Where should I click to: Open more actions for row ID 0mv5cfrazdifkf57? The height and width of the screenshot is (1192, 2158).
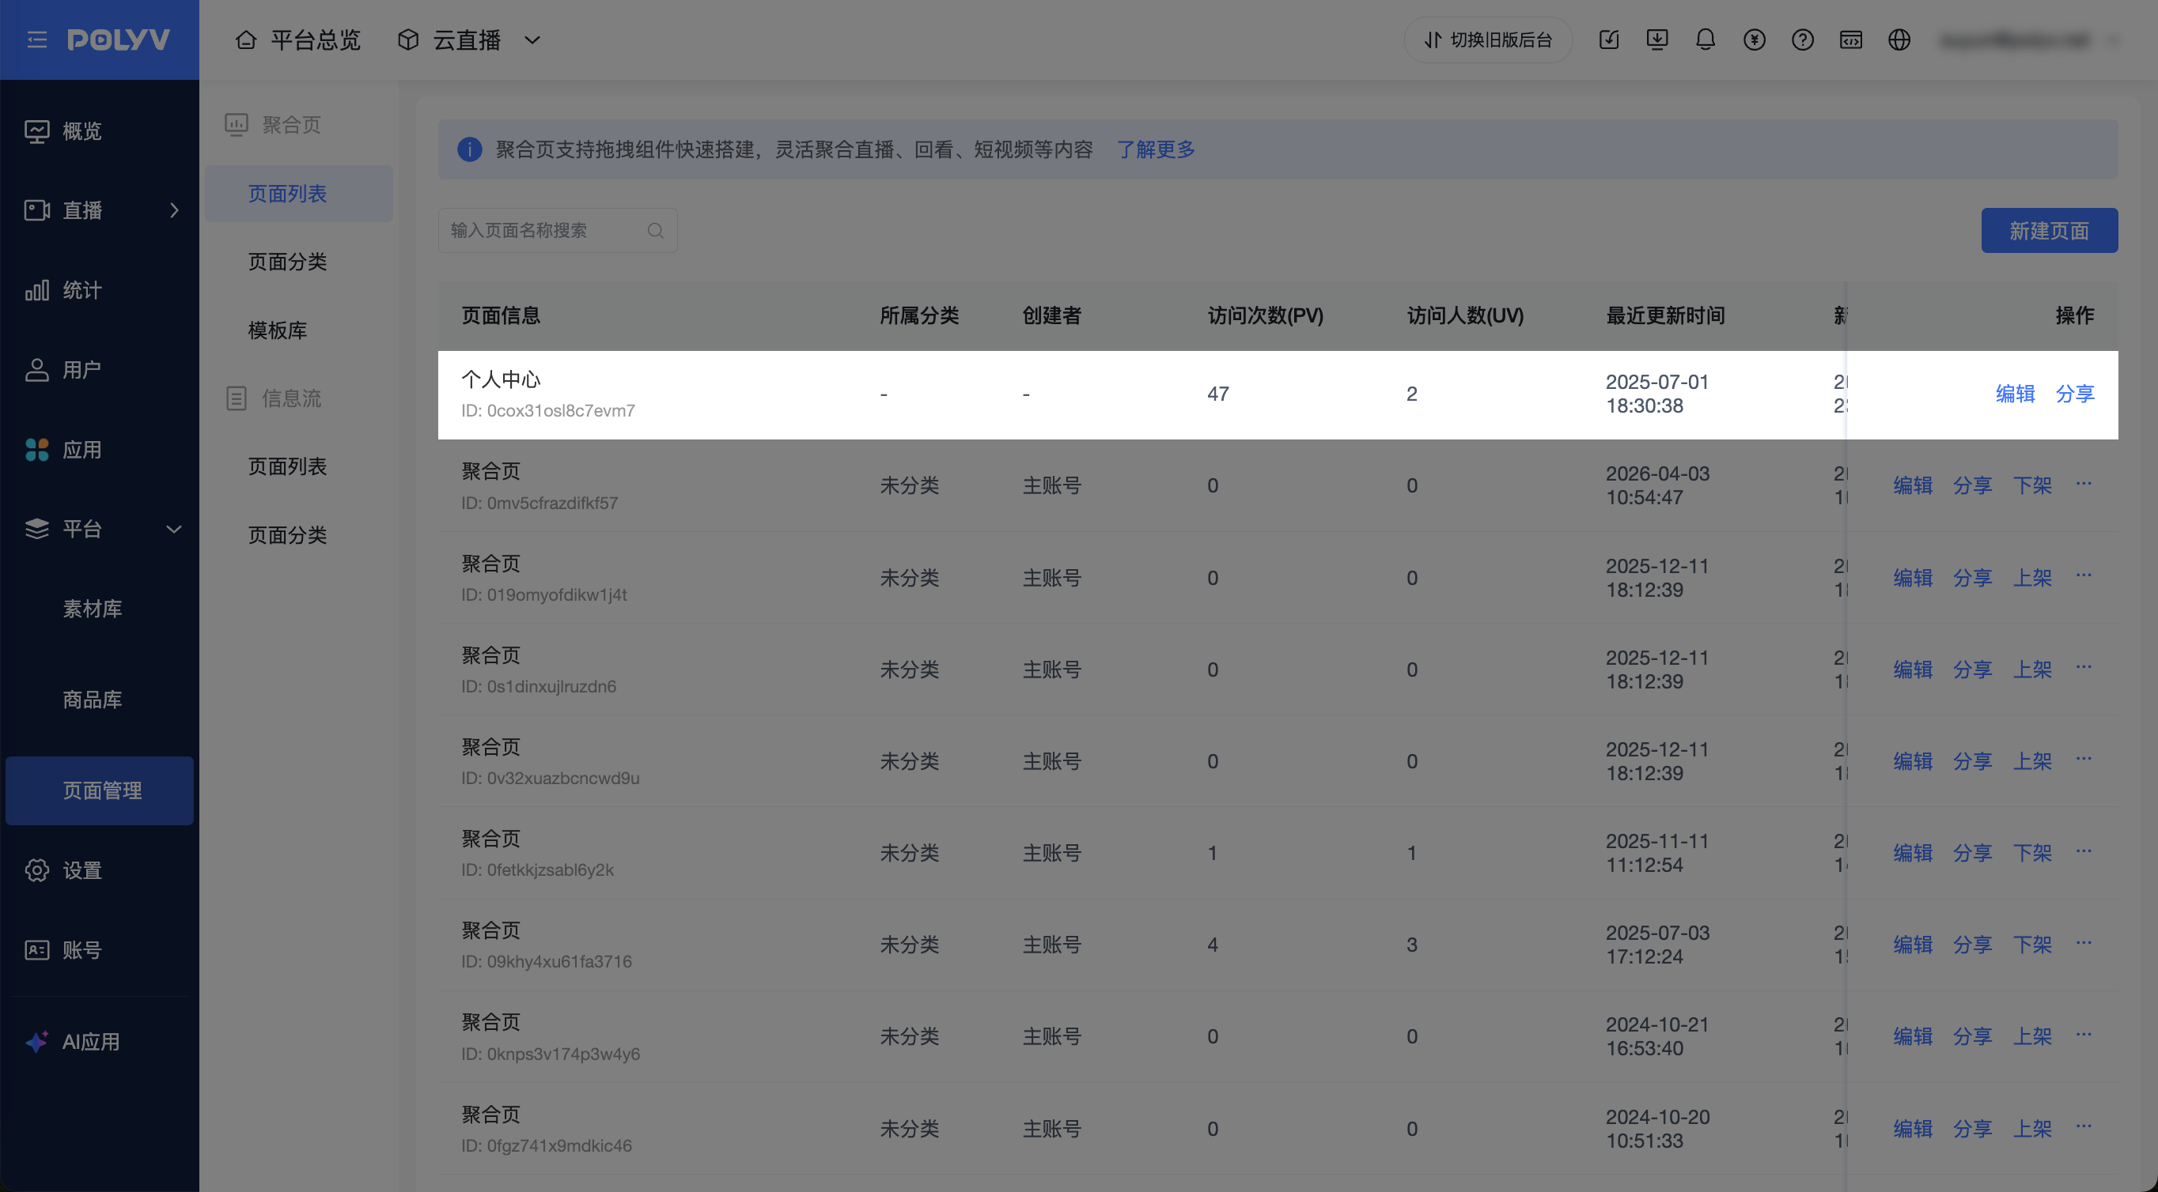coord(2084,483)
